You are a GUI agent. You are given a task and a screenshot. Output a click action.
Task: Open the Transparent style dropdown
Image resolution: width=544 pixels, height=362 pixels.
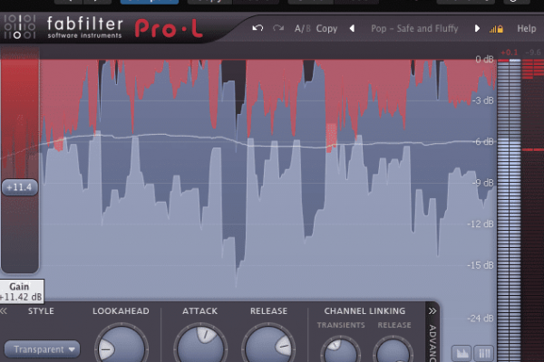42,349
